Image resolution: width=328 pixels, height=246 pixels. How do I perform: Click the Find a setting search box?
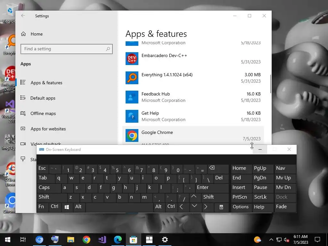(67, 49)
